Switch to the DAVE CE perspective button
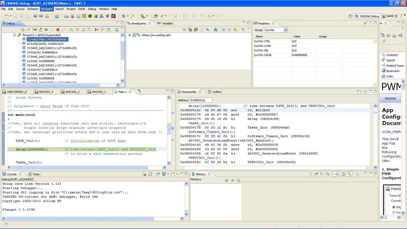Screen dimensions: 407x229 pyautogui.click(x=389, y=16)
